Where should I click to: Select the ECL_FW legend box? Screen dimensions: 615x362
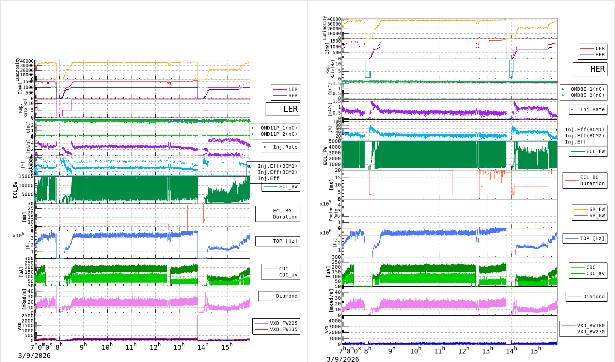[x=588, y=151]
